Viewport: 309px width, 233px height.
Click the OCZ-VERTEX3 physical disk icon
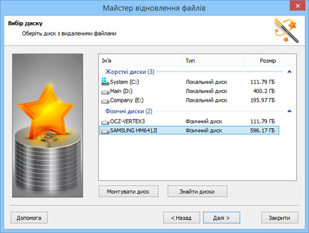105,122
